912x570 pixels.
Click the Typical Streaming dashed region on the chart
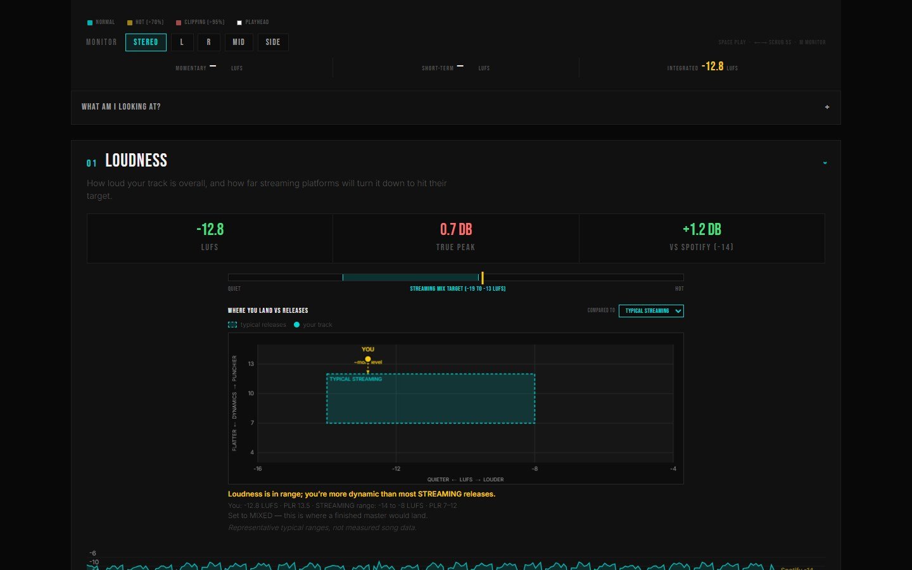tap(431, 399)
